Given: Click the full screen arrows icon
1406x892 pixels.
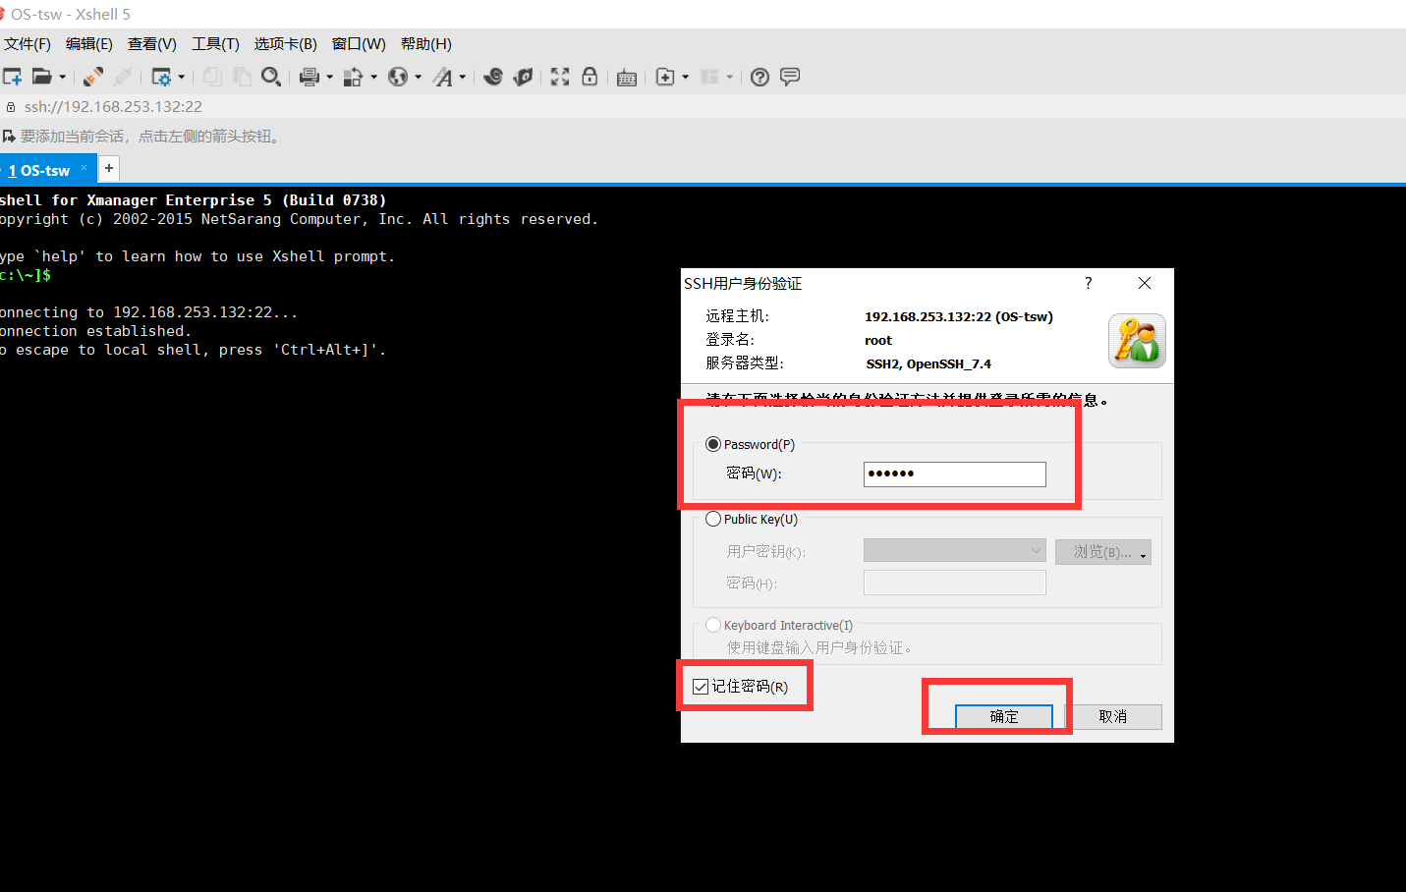Looking at the screenshot, I should point(560,77).
